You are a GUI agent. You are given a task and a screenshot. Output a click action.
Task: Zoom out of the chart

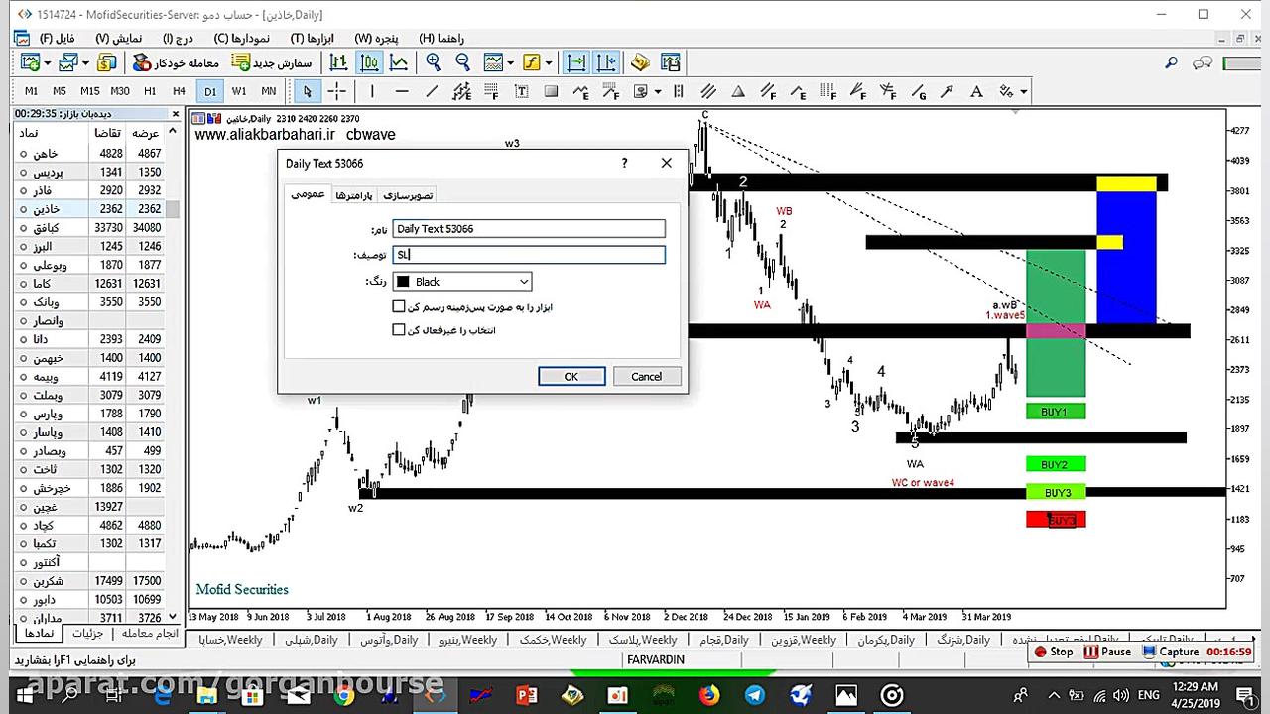[x=462, y=62]
